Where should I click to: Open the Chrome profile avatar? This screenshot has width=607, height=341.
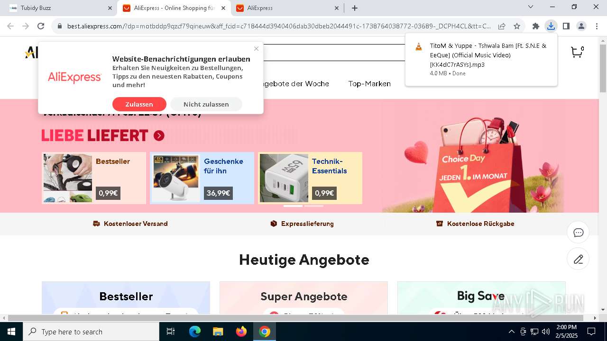581,26
